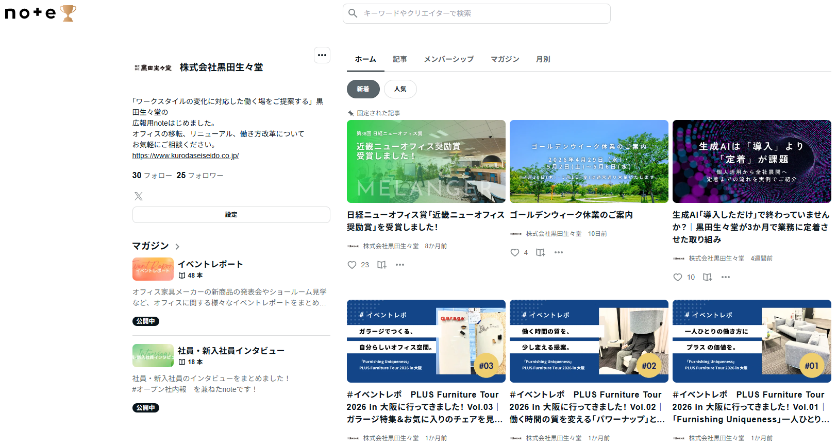Open the ゴールデンウィーク休業のご案内 article title

(571, 215)
